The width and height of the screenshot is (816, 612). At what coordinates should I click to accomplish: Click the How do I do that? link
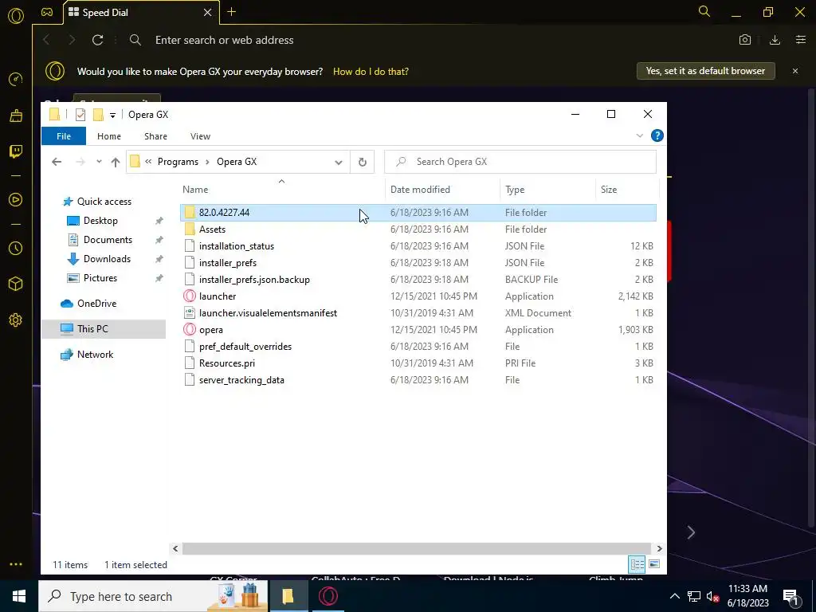(x=371, y=71)
